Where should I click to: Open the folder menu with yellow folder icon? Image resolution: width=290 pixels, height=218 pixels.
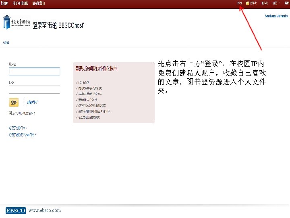251,3
